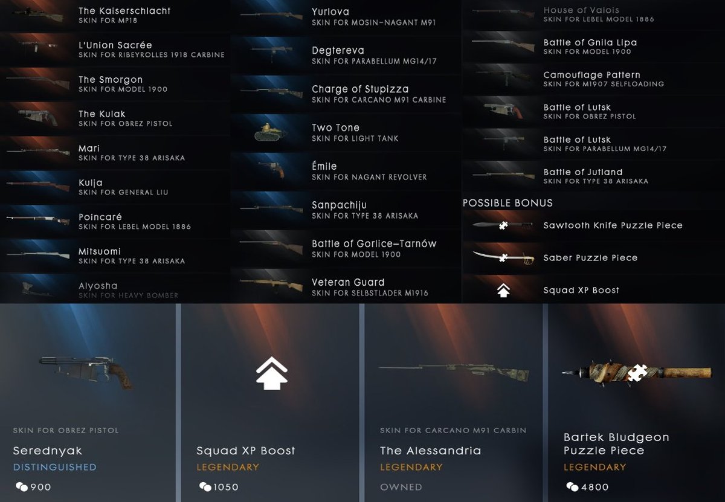Click the Serednyak Obrez pistol image
Viewport: 725px width, 502px height.
[86, 371]
